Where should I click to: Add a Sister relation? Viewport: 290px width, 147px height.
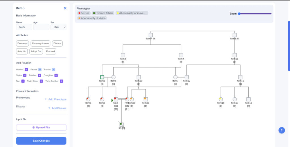click(x=25, y=75)
